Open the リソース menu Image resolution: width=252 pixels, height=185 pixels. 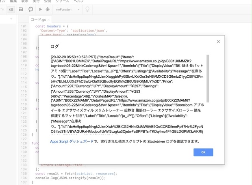62,1
